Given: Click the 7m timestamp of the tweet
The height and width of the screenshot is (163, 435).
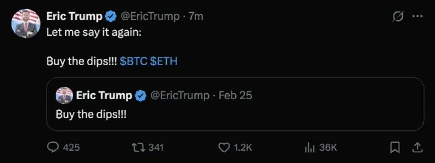Looking at the screenshot, I should tap(196, 17).
